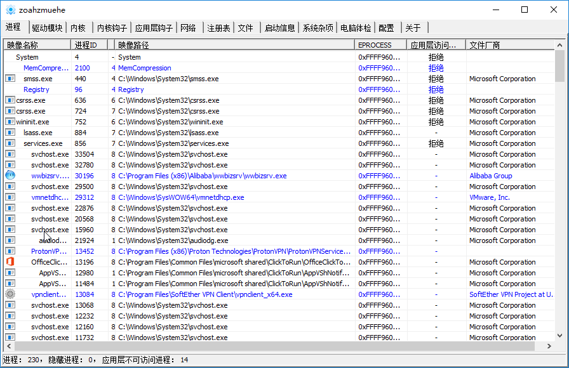Click process ID 13452 cell
The height and width of the screenshot is (368, 569).
84,251
